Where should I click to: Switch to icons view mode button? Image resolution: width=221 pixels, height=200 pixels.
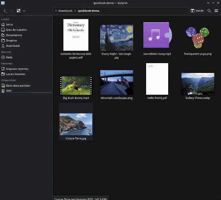tap(18, 11)
